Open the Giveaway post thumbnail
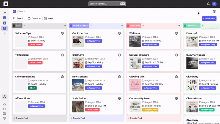The image size is (220, 124). (192, 85)
